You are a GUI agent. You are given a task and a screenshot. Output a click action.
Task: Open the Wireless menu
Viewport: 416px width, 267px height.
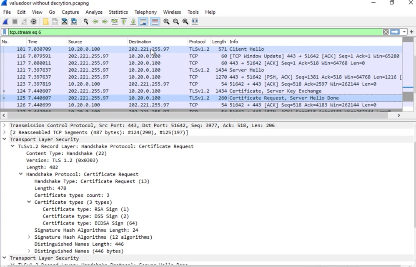(172, 12)
